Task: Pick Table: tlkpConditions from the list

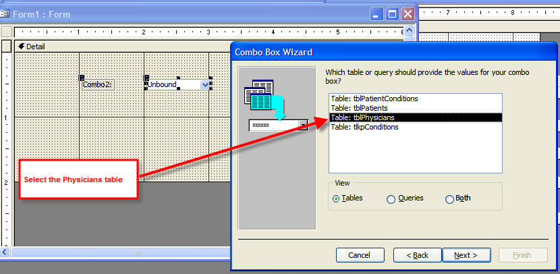Action: (x=364, y=127)
